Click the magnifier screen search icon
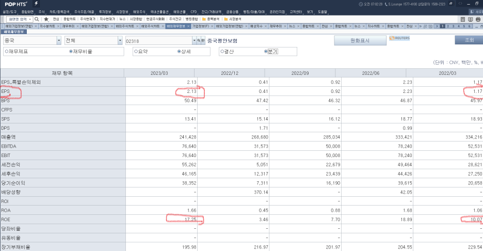Screen dimensions: 483x251 (37, 19)
